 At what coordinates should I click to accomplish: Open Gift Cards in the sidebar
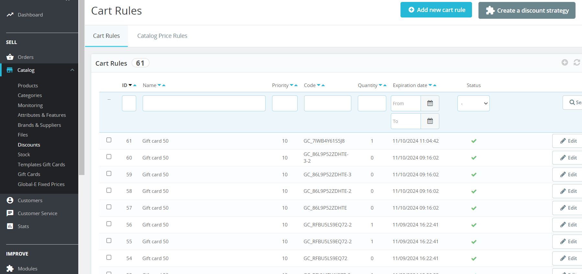click(29, 174)
